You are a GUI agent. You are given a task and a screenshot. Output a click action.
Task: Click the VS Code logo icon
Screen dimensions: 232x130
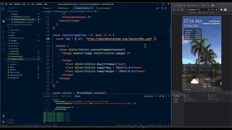click(2, 4)
